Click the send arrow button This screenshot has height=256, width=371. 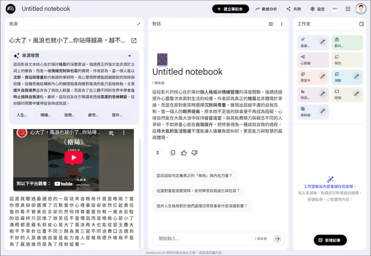[x=277, y=239]
